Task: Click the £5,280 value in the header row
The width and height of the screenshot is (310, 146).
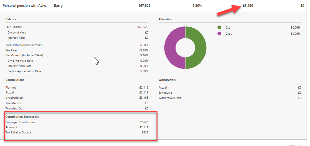Action: (248, 6)
